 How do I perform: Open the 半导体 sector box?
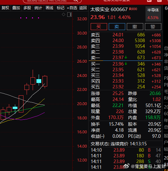coord(153,14)
